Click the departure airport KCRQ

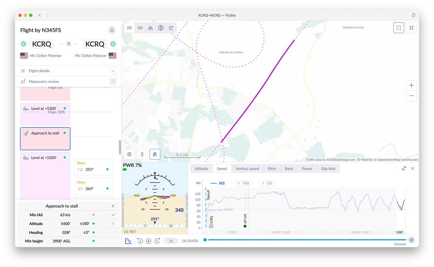pos(41,44)
